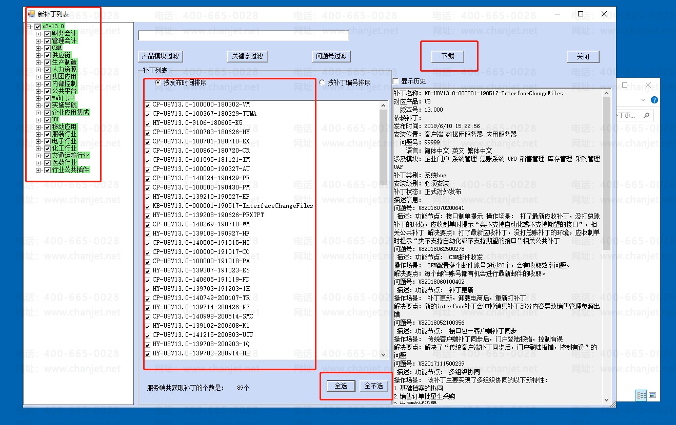This screenshot has width=676, height=425.
Task: Click the search magnifier in the background window
Action: [646, 116]
